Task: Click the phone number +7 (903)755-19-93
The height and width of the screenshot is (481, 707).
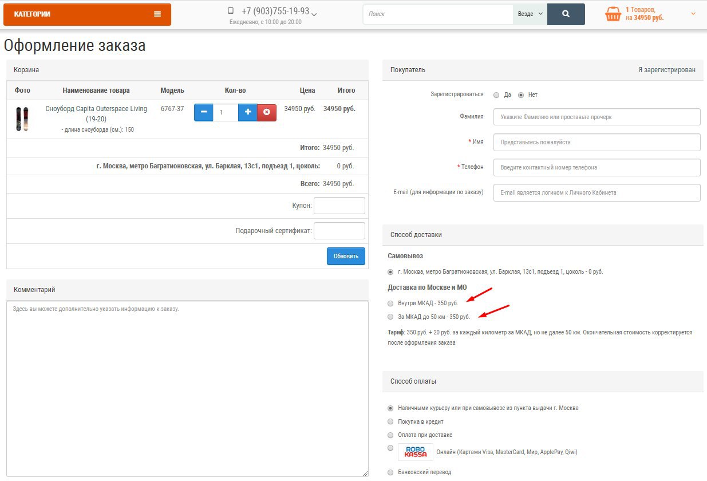Action: [275, 11]
